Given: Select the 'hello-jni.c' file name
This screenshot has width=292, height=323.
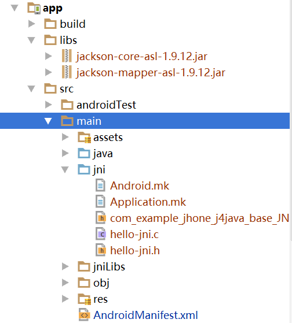Looking at the screenshot, I should [x=134, y=235].
